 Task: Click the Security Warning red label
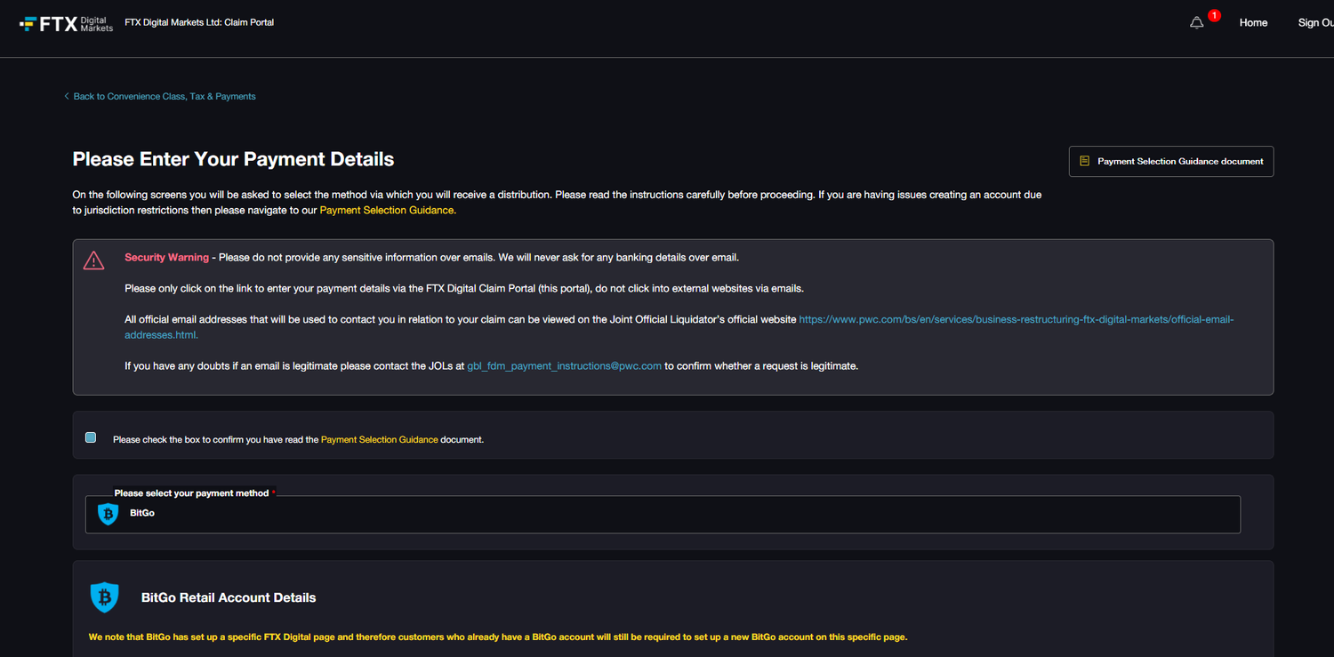tap(166, 258)
